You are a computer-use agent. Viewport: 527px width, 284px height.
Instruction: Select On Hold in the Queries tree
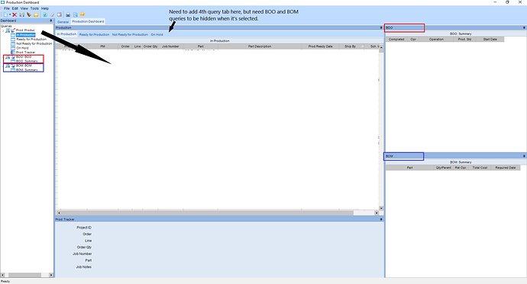tap(22, 48)
